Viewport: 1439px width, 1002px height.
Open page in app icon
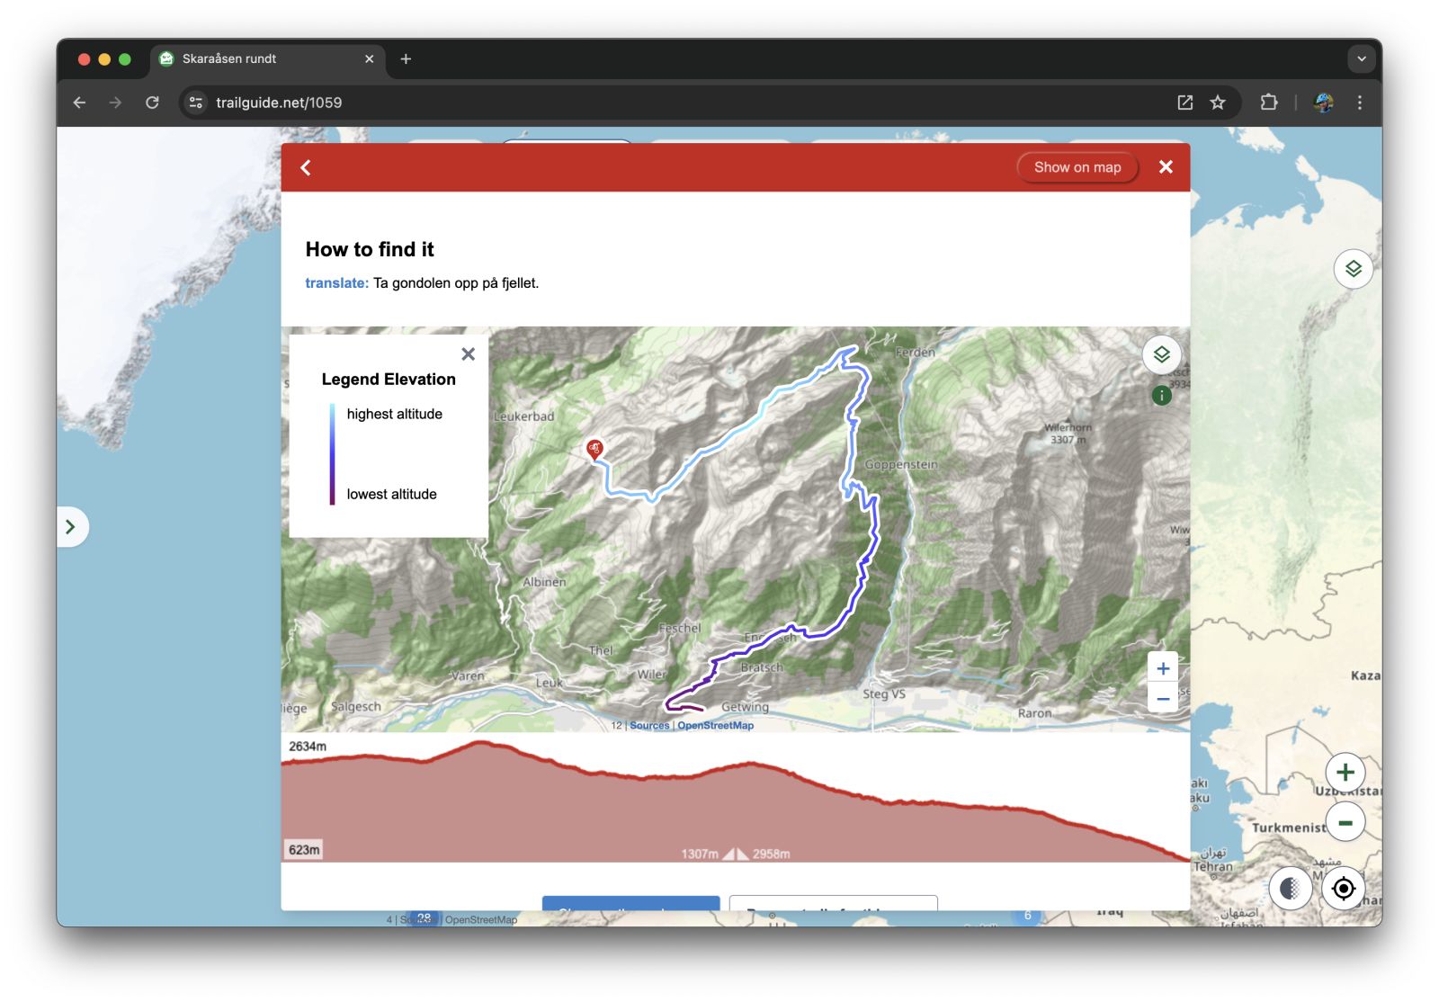click(1185, 103)
